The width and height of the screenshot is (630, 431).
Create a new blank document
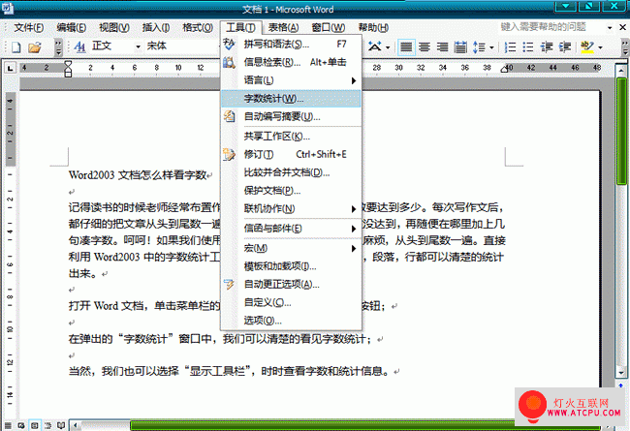(16, 47)
